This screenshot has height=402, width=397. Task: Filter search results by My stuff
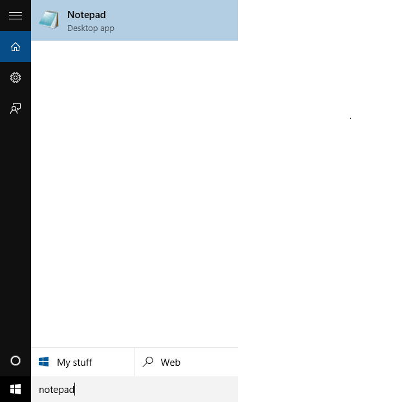click(x=83, y=362)
